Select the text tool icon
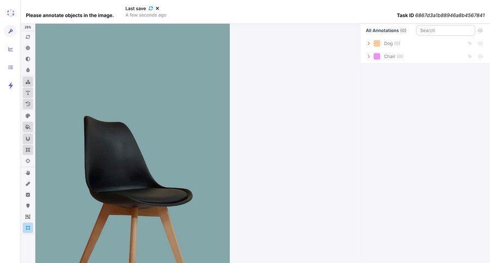490x263 pixels. [28, 93]
